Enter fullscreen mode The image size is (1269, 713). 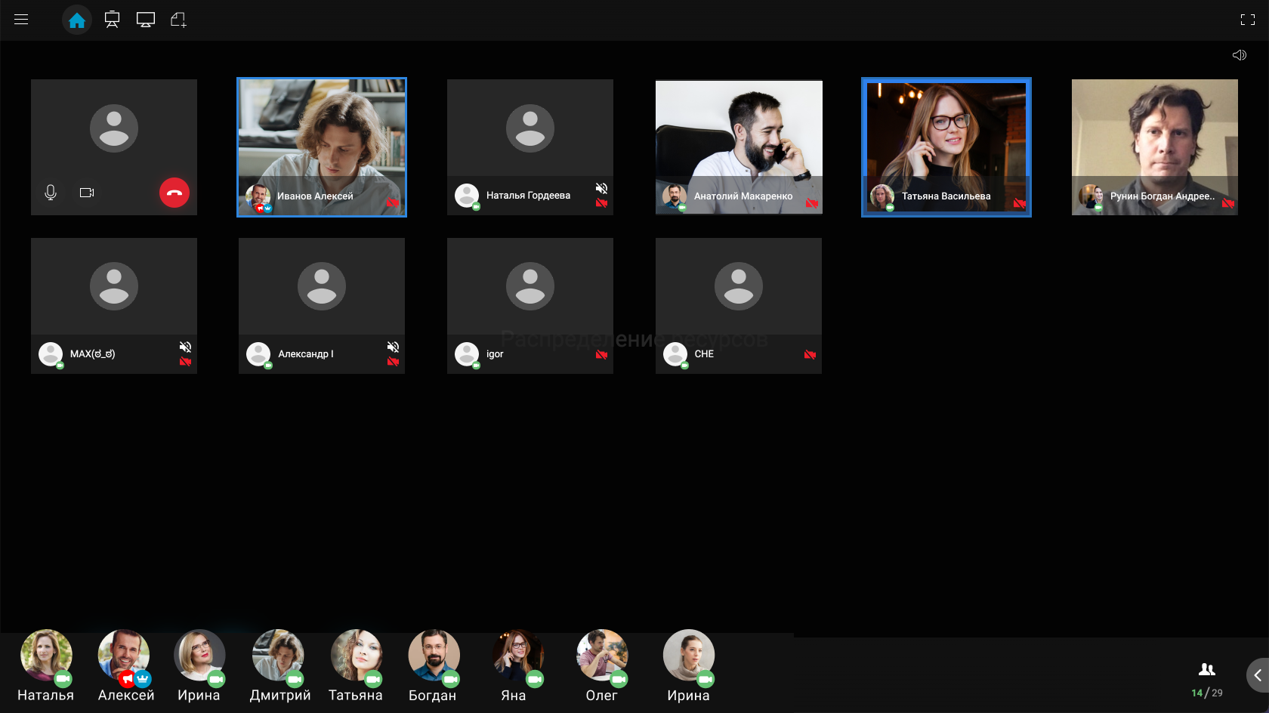1247,20
